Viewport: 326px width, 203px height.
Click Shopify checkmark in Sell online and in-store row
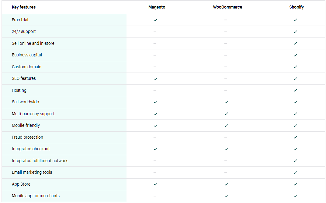pos(295,43)
